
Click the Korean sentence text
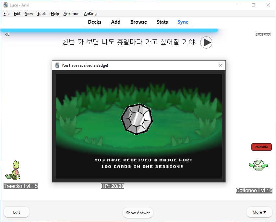[x=129, y=42]
